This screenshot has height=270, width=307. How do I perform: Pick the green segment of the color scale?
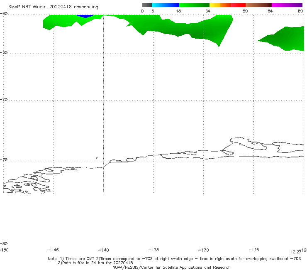point(194,5)
